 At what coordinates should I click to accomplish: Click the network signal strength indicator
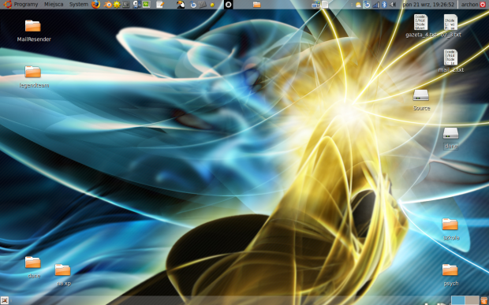coord(376,5)
